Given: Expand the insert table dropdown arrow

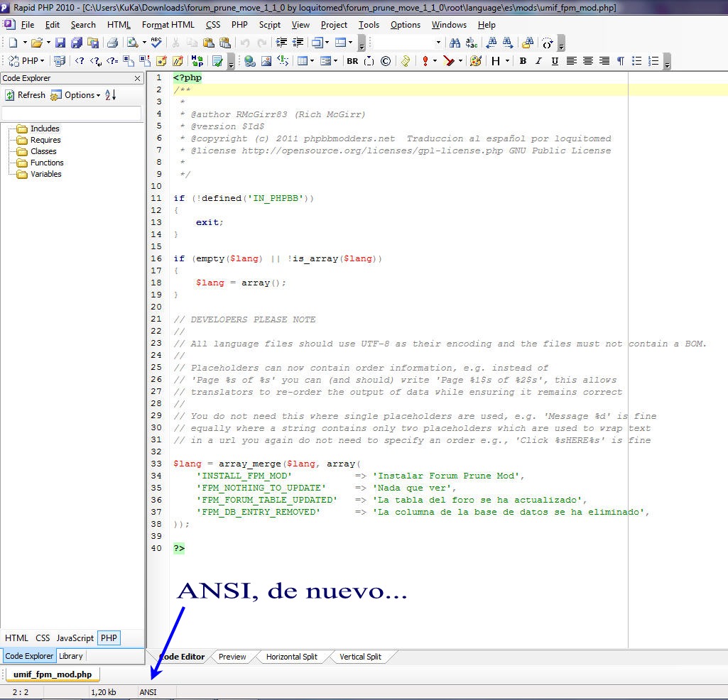Looking at the screenshot, I should 312,61.
